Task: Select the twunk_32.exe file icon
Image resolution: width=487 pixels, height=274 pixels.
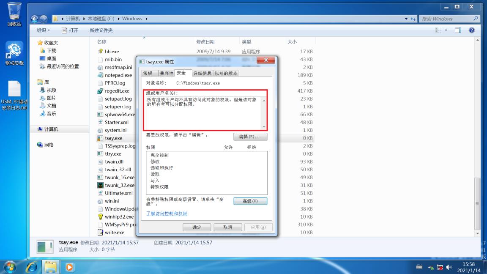Action: 100,186
